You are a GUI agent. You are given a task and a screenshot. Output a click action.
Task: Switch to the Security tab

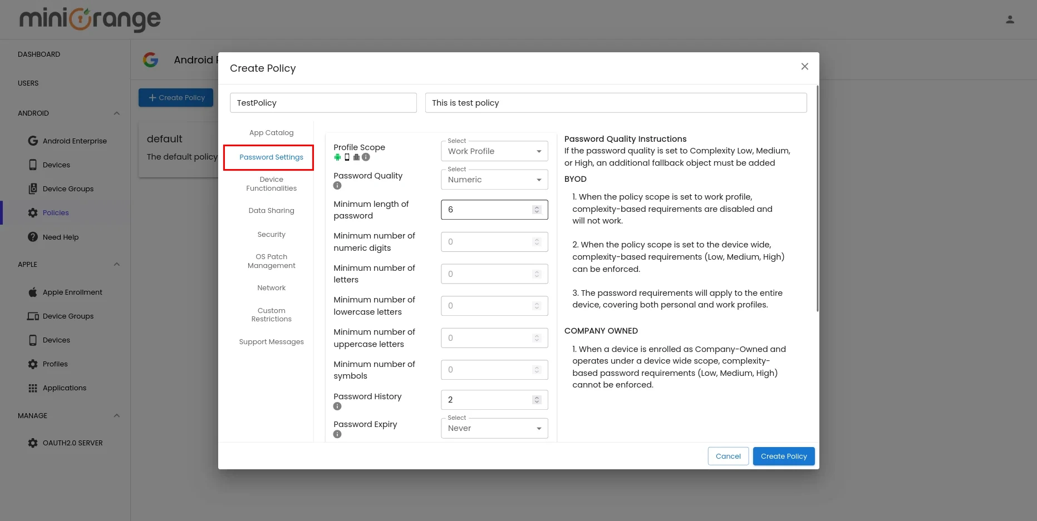pos(271,234)
